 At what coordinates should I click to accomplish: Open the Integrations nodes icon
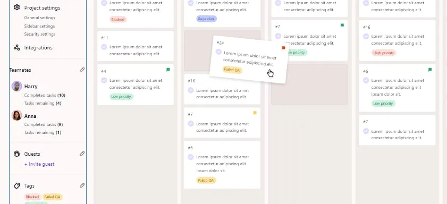click(17, 48)
